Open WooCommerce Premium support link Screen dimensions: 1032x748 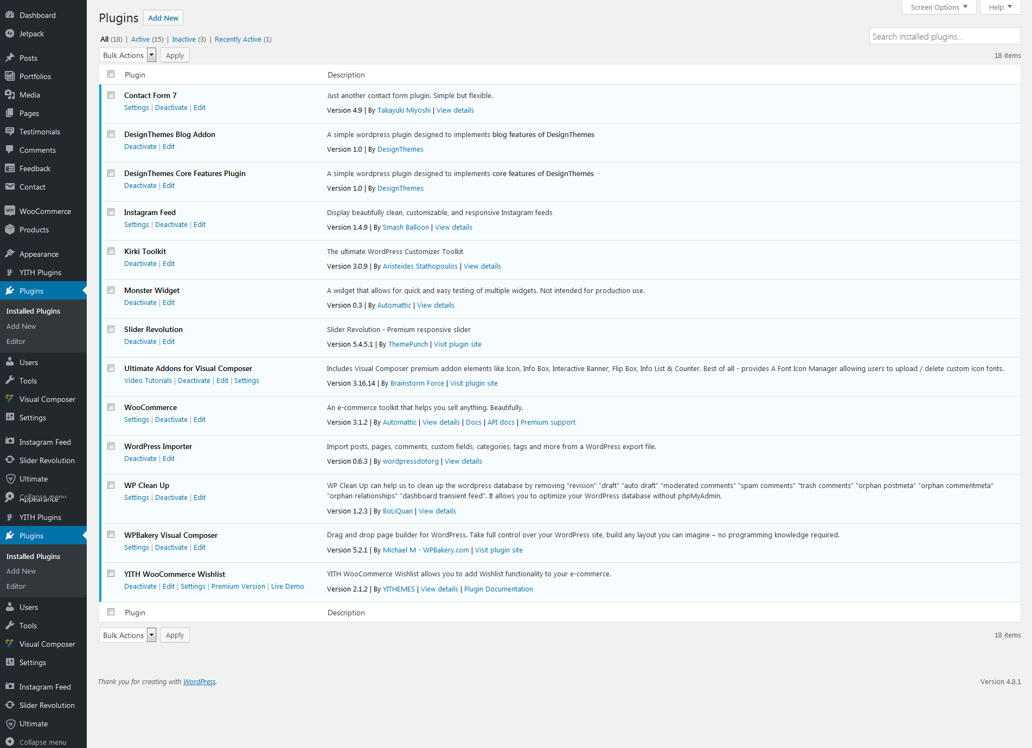(x=548, y=422)
